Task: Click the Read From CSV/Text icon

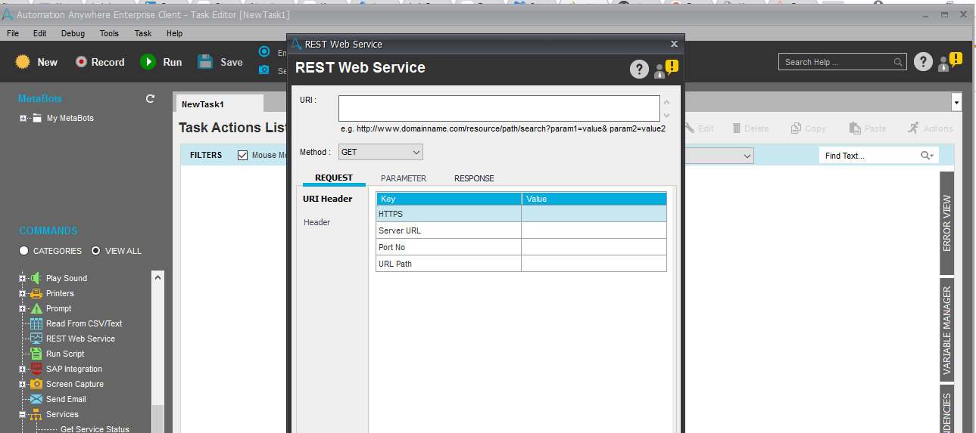Action: click(x=36, y=323)
